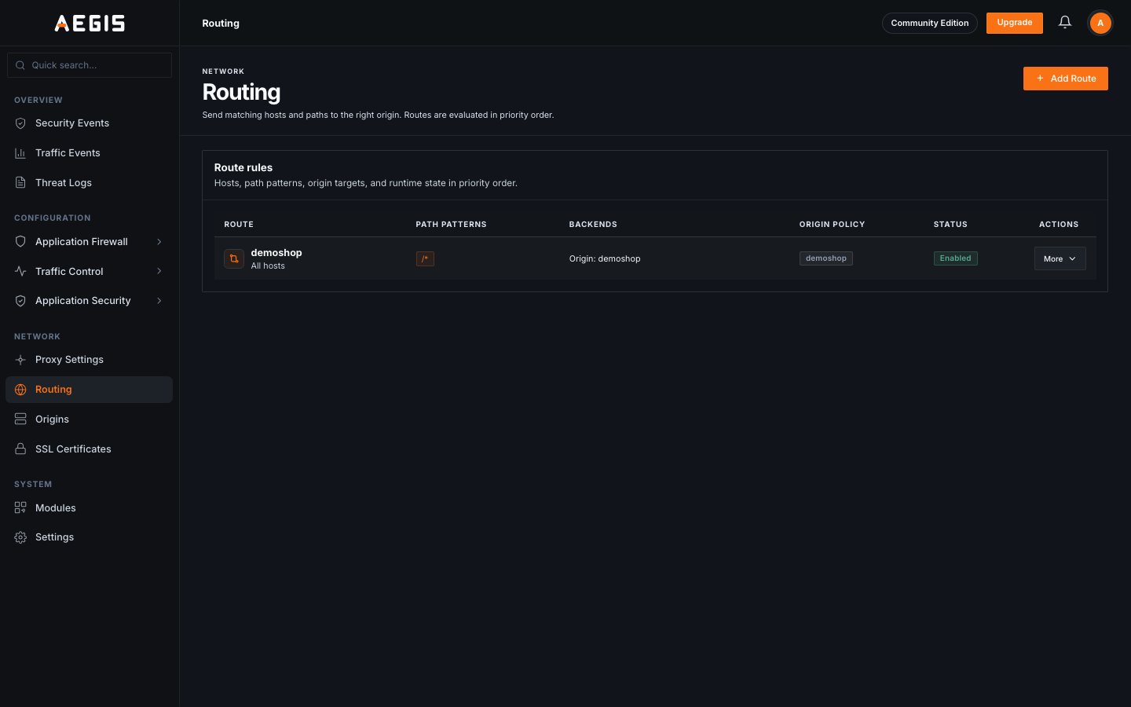This screenshot has width=1131, height=707.
Task: Click the Path Patterns column header
Action: pyautogui.click(x=451, y=225)
